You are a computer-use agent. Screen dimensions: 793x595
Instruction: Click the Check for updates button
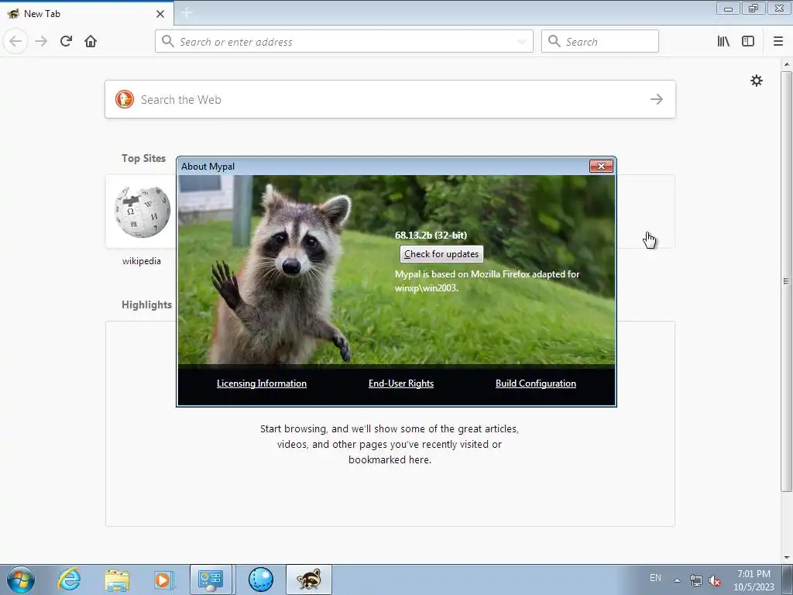[441, 254]
